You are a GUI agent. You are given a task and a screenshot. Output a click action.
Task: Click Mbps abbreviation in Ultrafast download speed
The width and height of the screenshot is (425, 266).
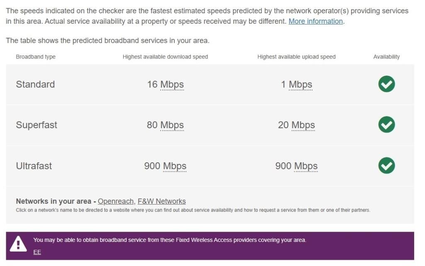(175, 166)
